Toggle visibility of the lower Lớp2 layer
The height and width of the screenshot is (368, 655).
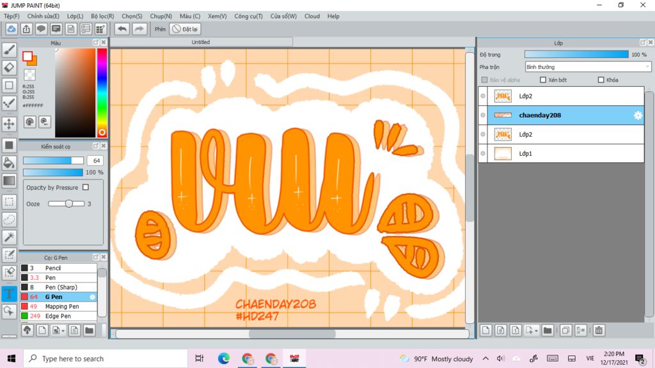click(x=483, y=134)
